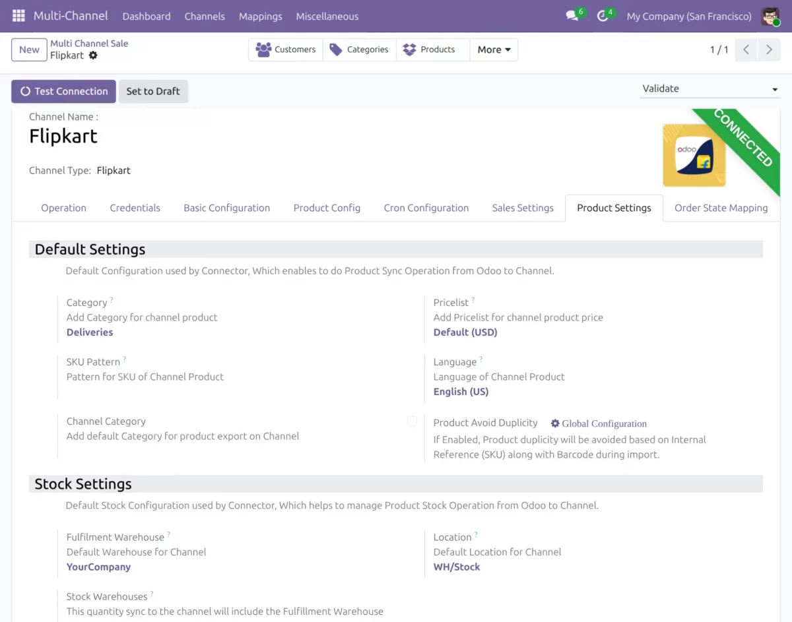This screenshot has width=792, height=622.
Task: Open the Products smart button
Action: pos(433,49)
